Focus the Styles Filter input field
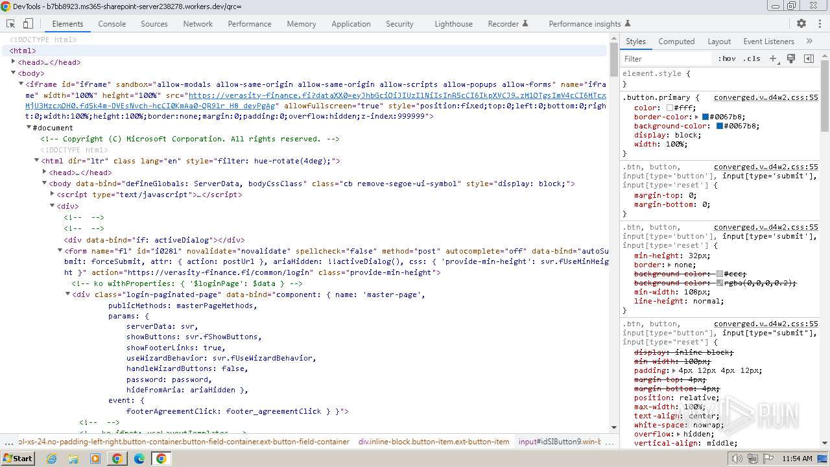 [x=668, y=58]
